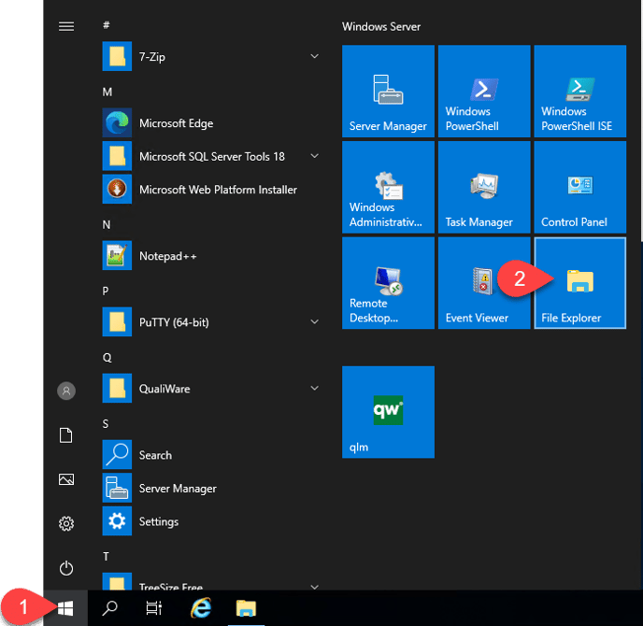
Task: Open the QualiWare folder entry
Action: [x=211, y=389]
